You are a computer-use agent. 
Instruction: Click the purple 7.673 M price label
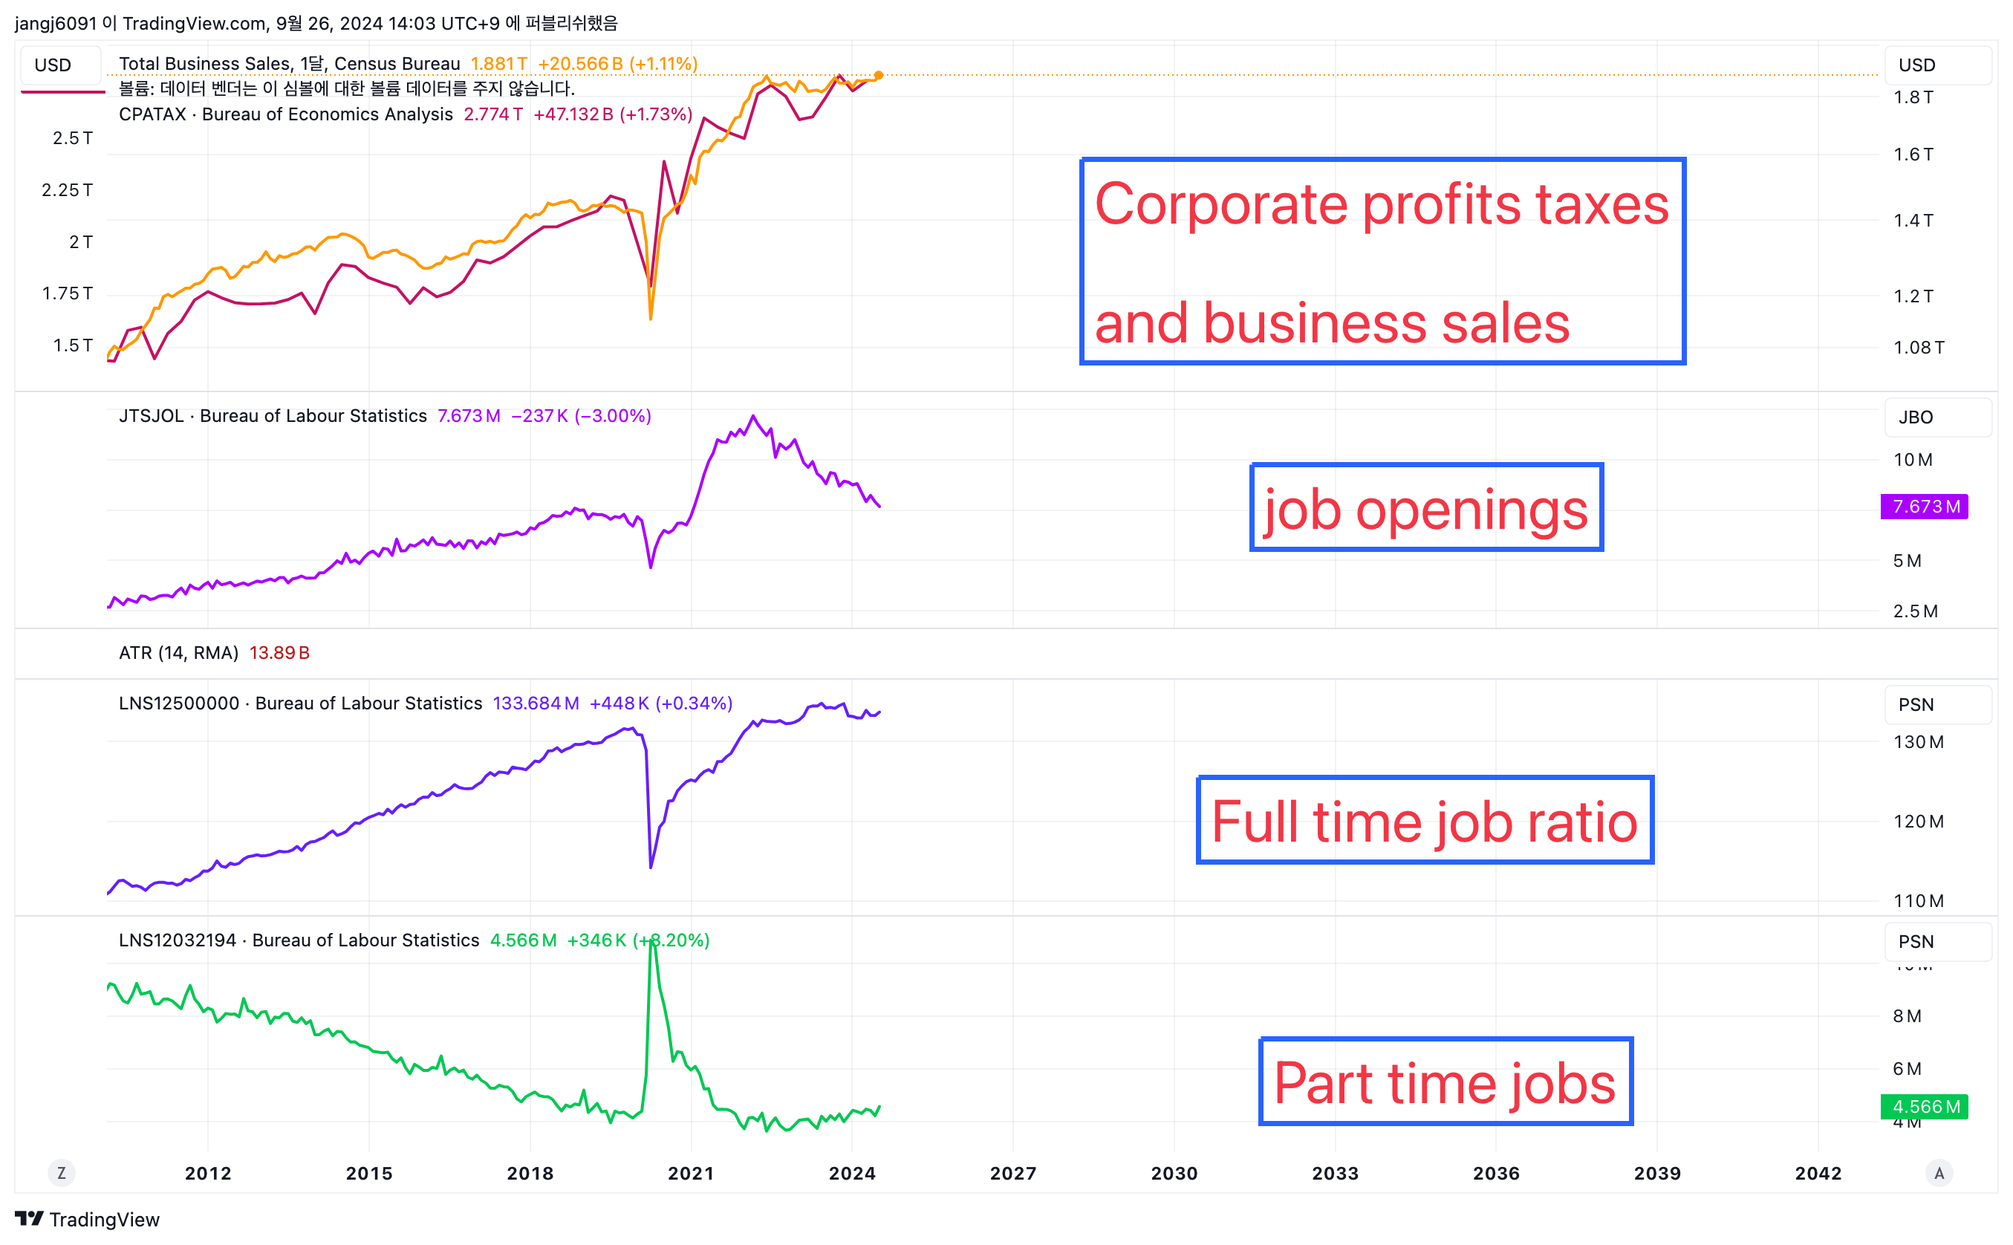(x=1924, y=507)
